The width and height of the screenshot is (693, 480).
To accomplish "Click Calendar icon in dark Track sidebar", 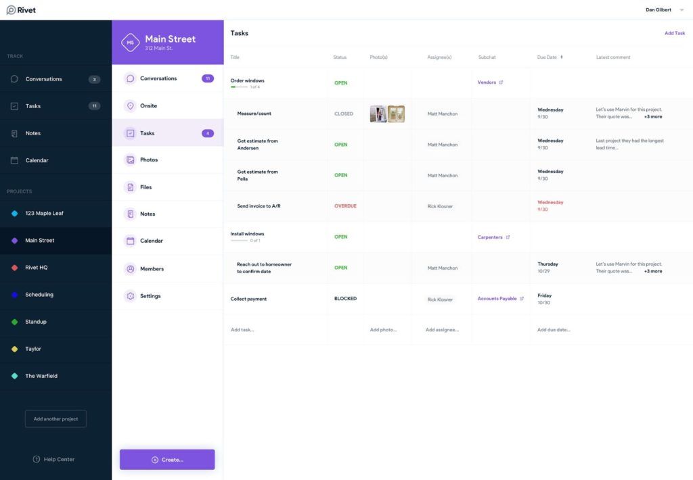I will coord(15,160).
